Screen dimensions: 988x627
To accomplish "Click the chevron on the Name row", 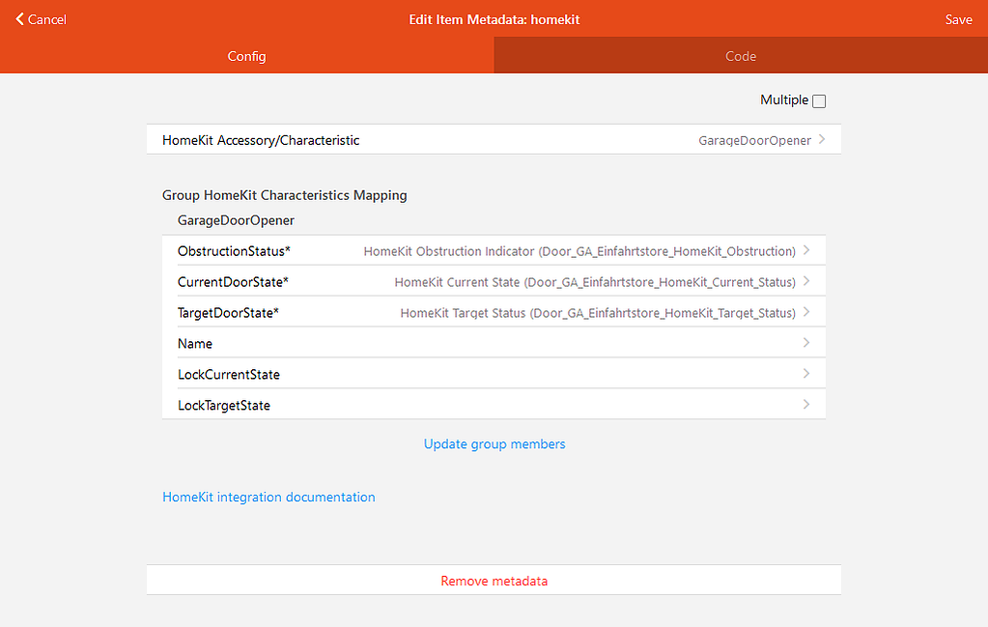I will (806, 342).
